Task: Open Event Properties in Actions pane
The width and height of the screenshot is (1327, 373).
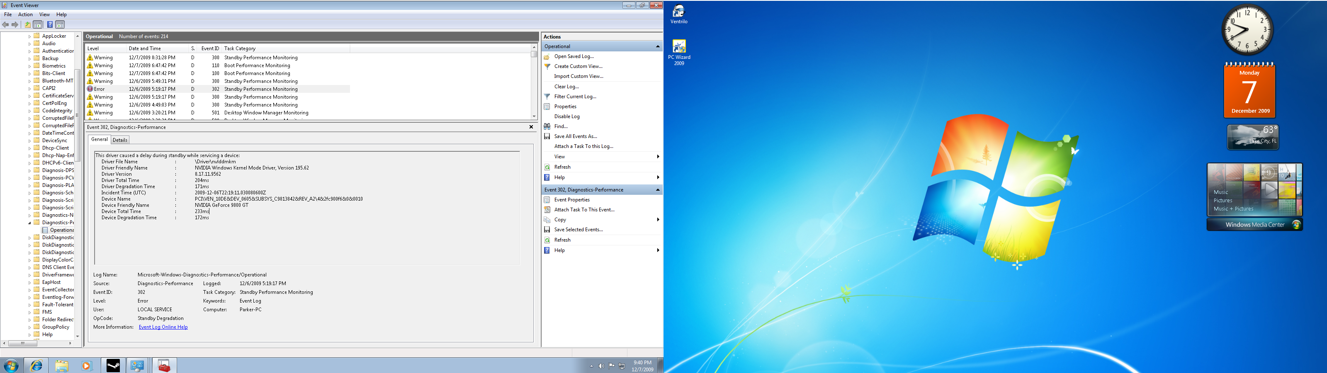Action: (572, 200)
